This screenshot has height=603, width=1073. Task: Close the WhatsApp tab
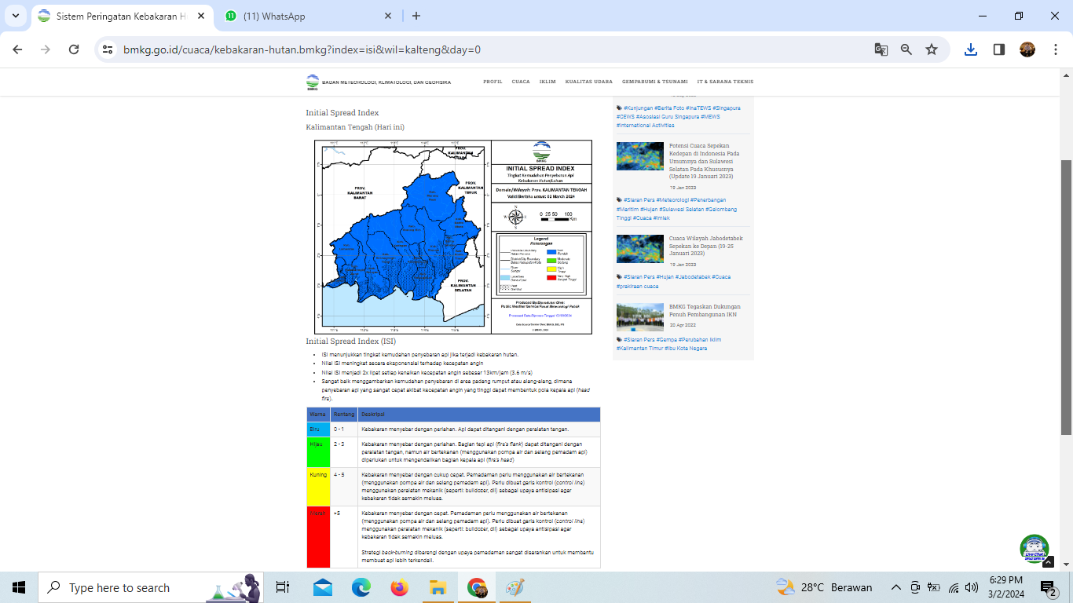click(386, 16)
